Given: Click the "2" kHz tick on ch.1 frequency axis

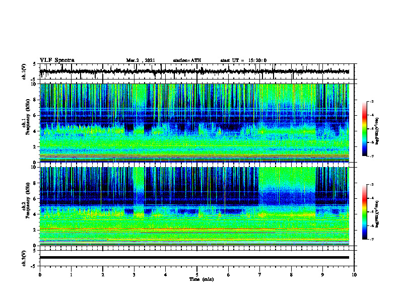Looking at the screenshot, I should coord(35,147).
